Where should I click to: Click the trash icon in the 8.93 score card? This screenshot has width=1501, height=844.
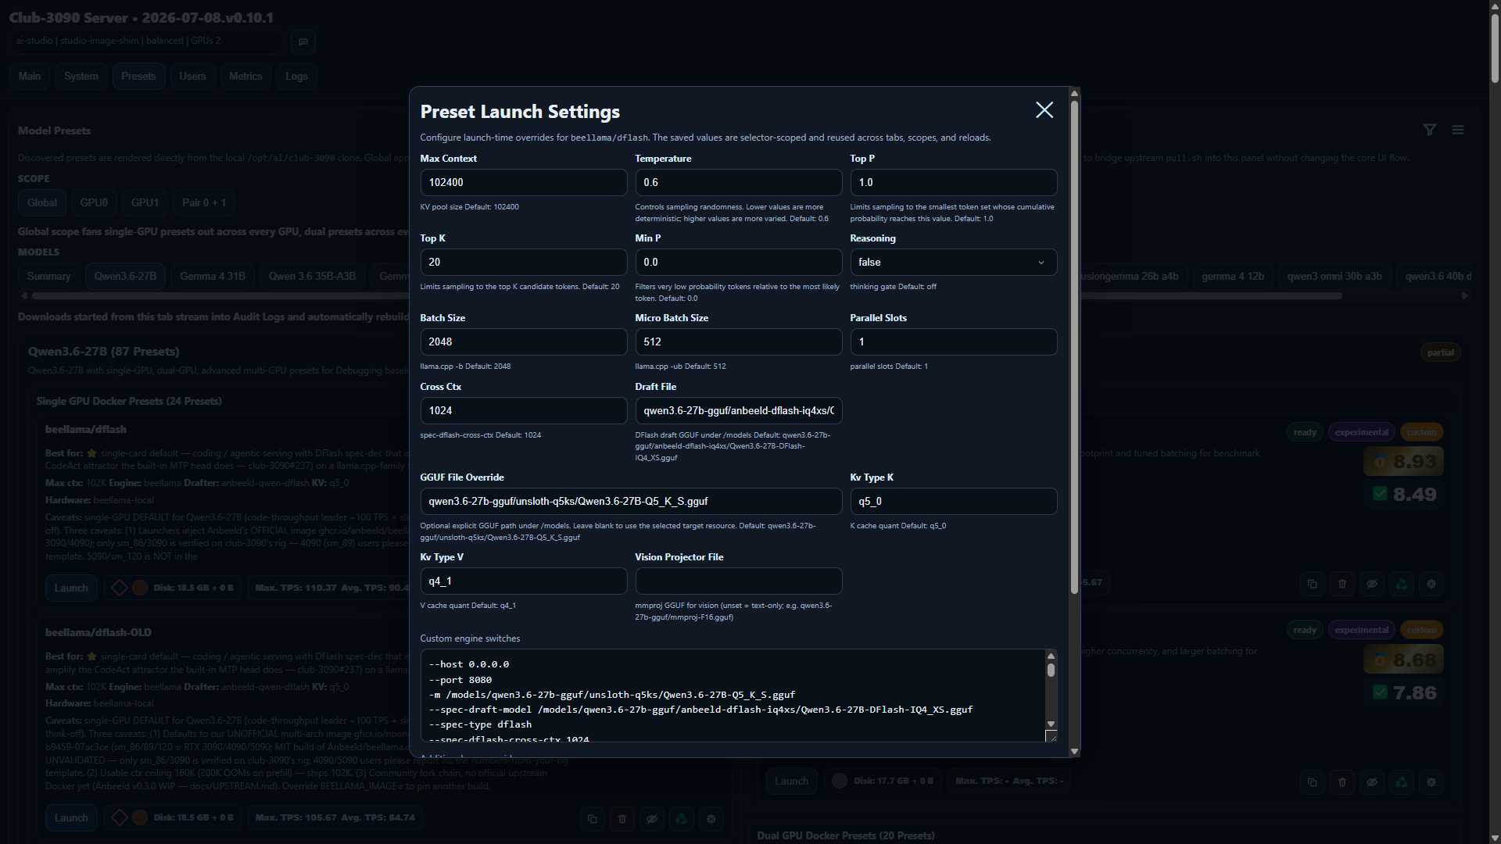1342,584
